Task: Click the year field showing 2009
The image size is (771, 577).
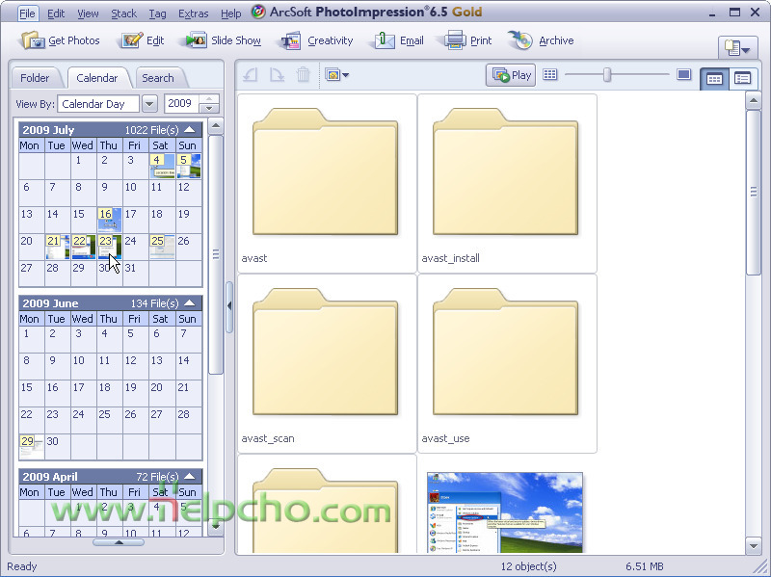Action: pyautogui.click(x=181, y=104)
